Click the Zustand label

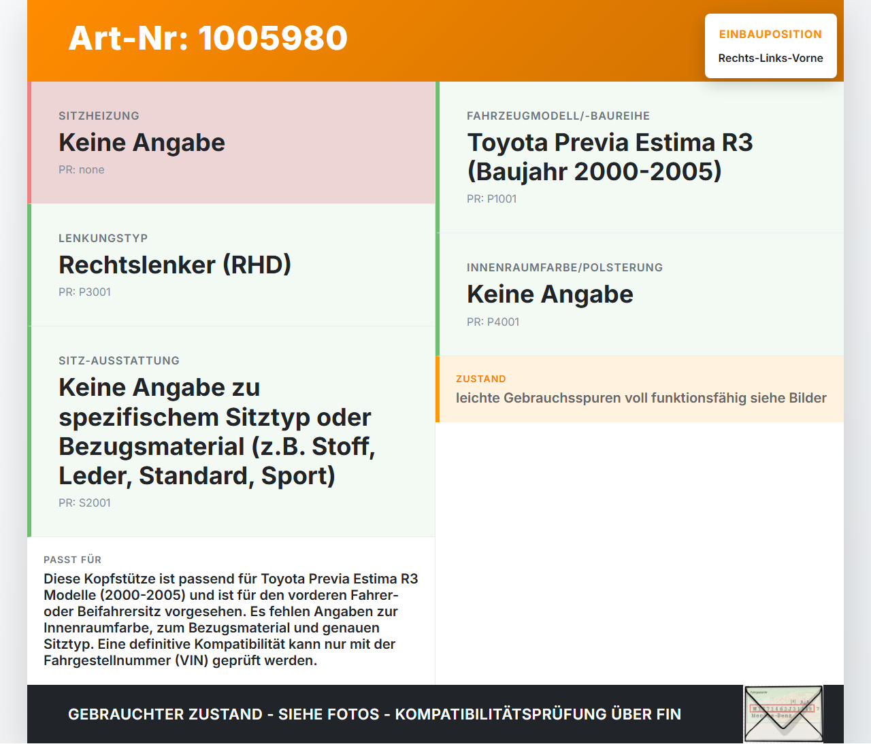[x=481, y=379]
